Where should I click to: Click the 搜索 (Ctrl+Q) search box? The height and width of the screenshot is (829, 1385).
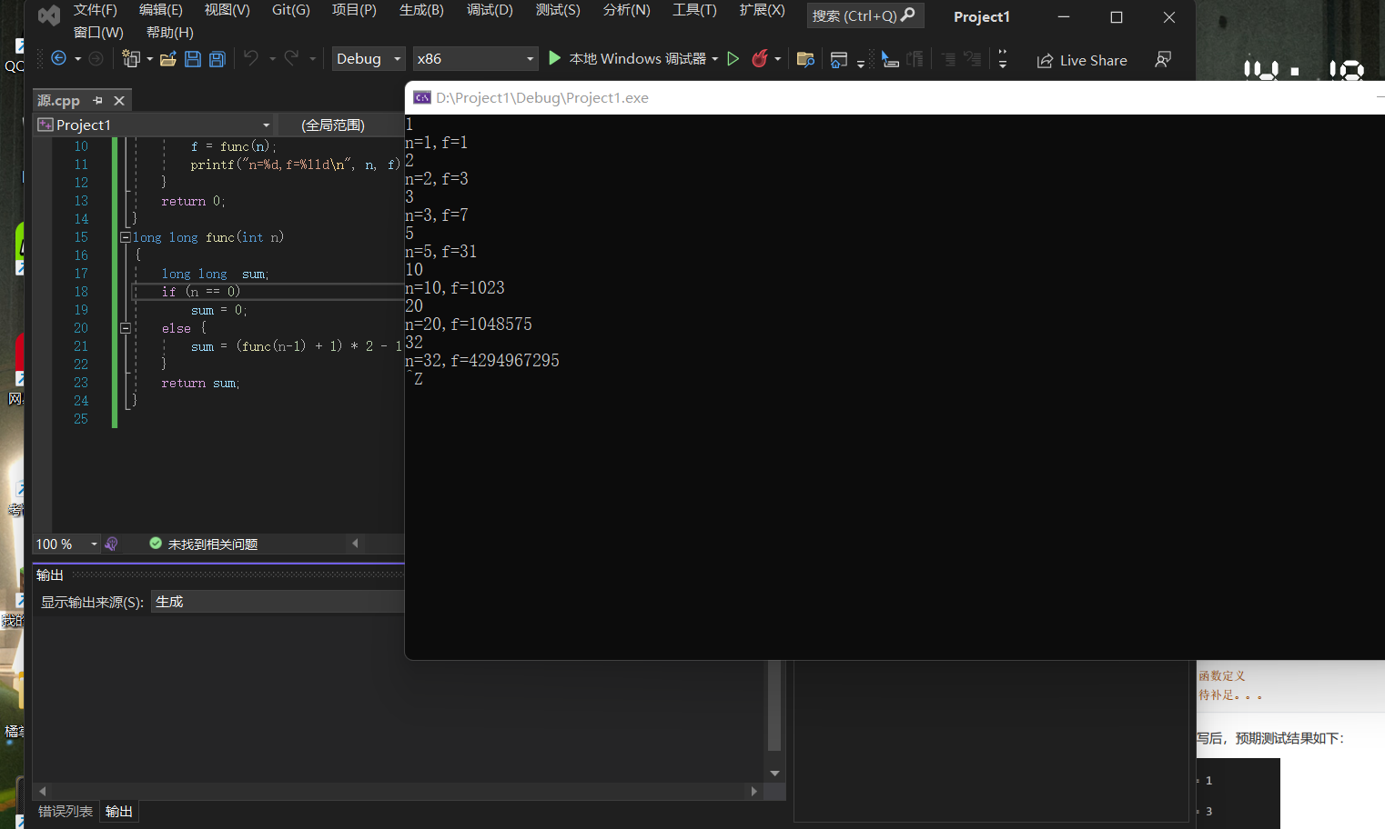864,15
